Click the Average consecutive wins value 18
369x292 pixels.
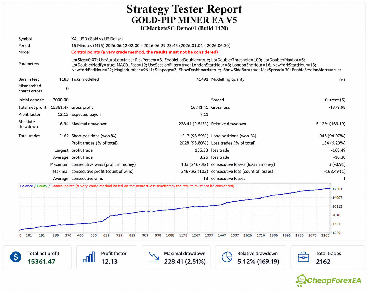click(206, 179)
